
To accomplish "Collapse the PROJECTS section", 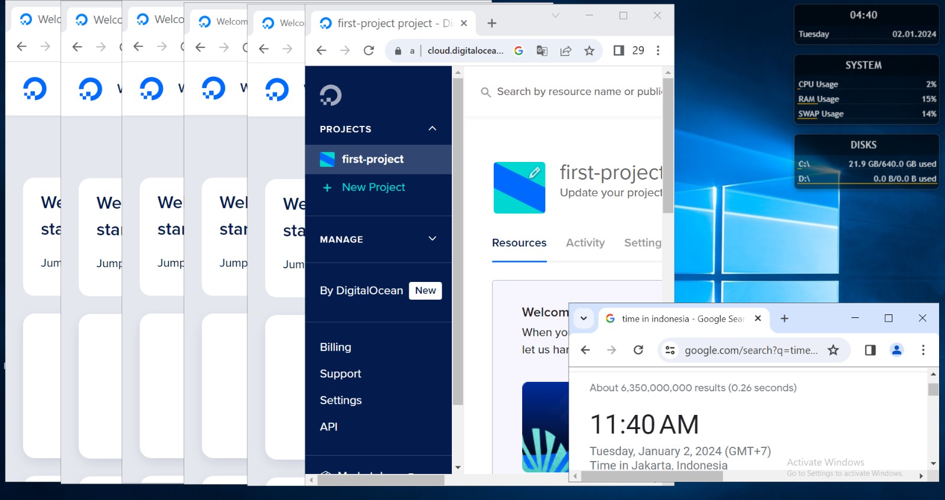I will coord(432,129).
